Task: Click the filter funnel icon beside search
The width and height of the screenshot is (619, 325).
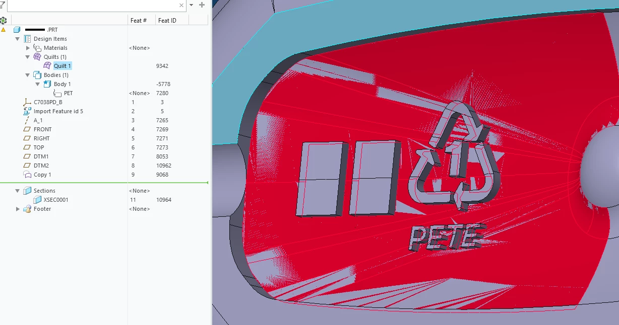Action: point(2,5)
